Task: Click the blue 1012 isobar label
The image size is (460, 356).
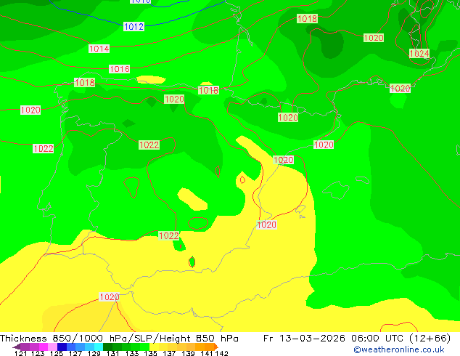Action: [134, 27]
